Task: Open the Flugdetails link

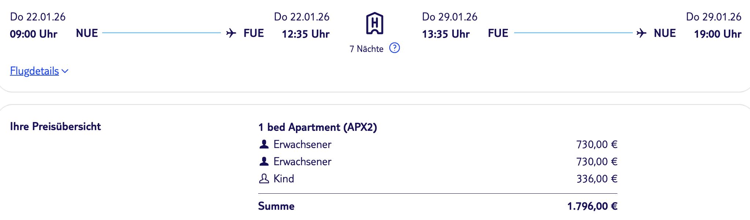Action: 34,71
